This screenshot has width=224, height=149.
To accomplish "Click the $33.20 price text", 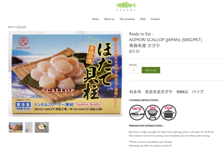I will point(134,51).
